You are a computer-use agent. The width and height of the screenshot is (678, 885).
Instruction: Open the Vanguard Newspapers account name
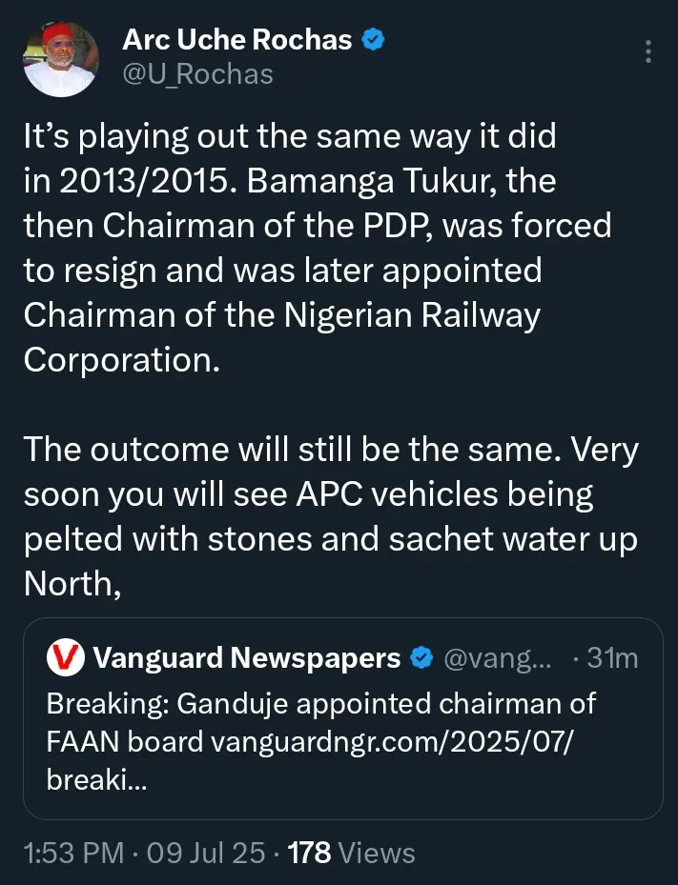tap(246, 657)
